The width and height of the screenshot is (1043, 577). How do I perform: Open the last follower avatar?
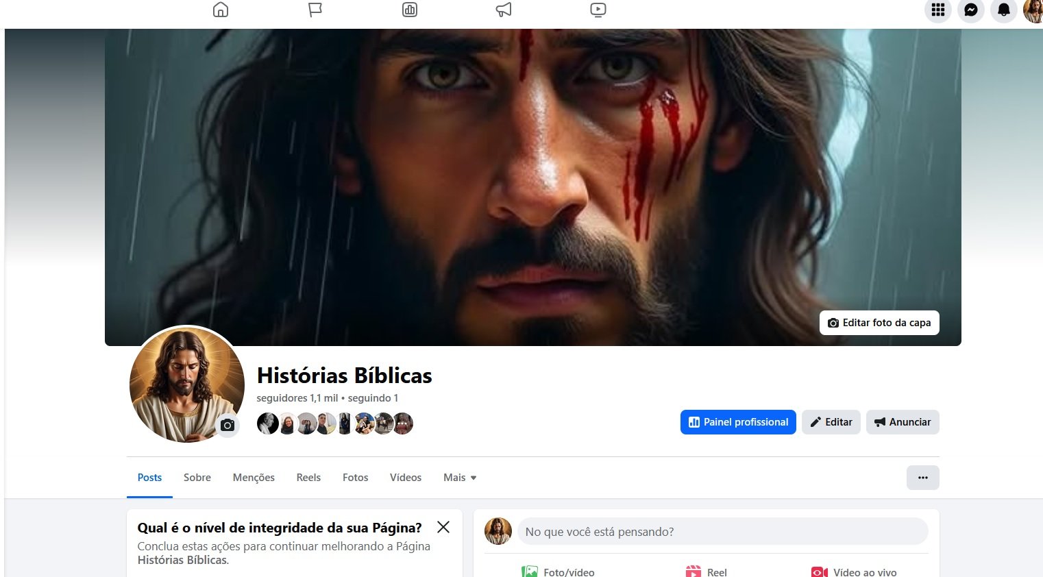coord(403,423)
